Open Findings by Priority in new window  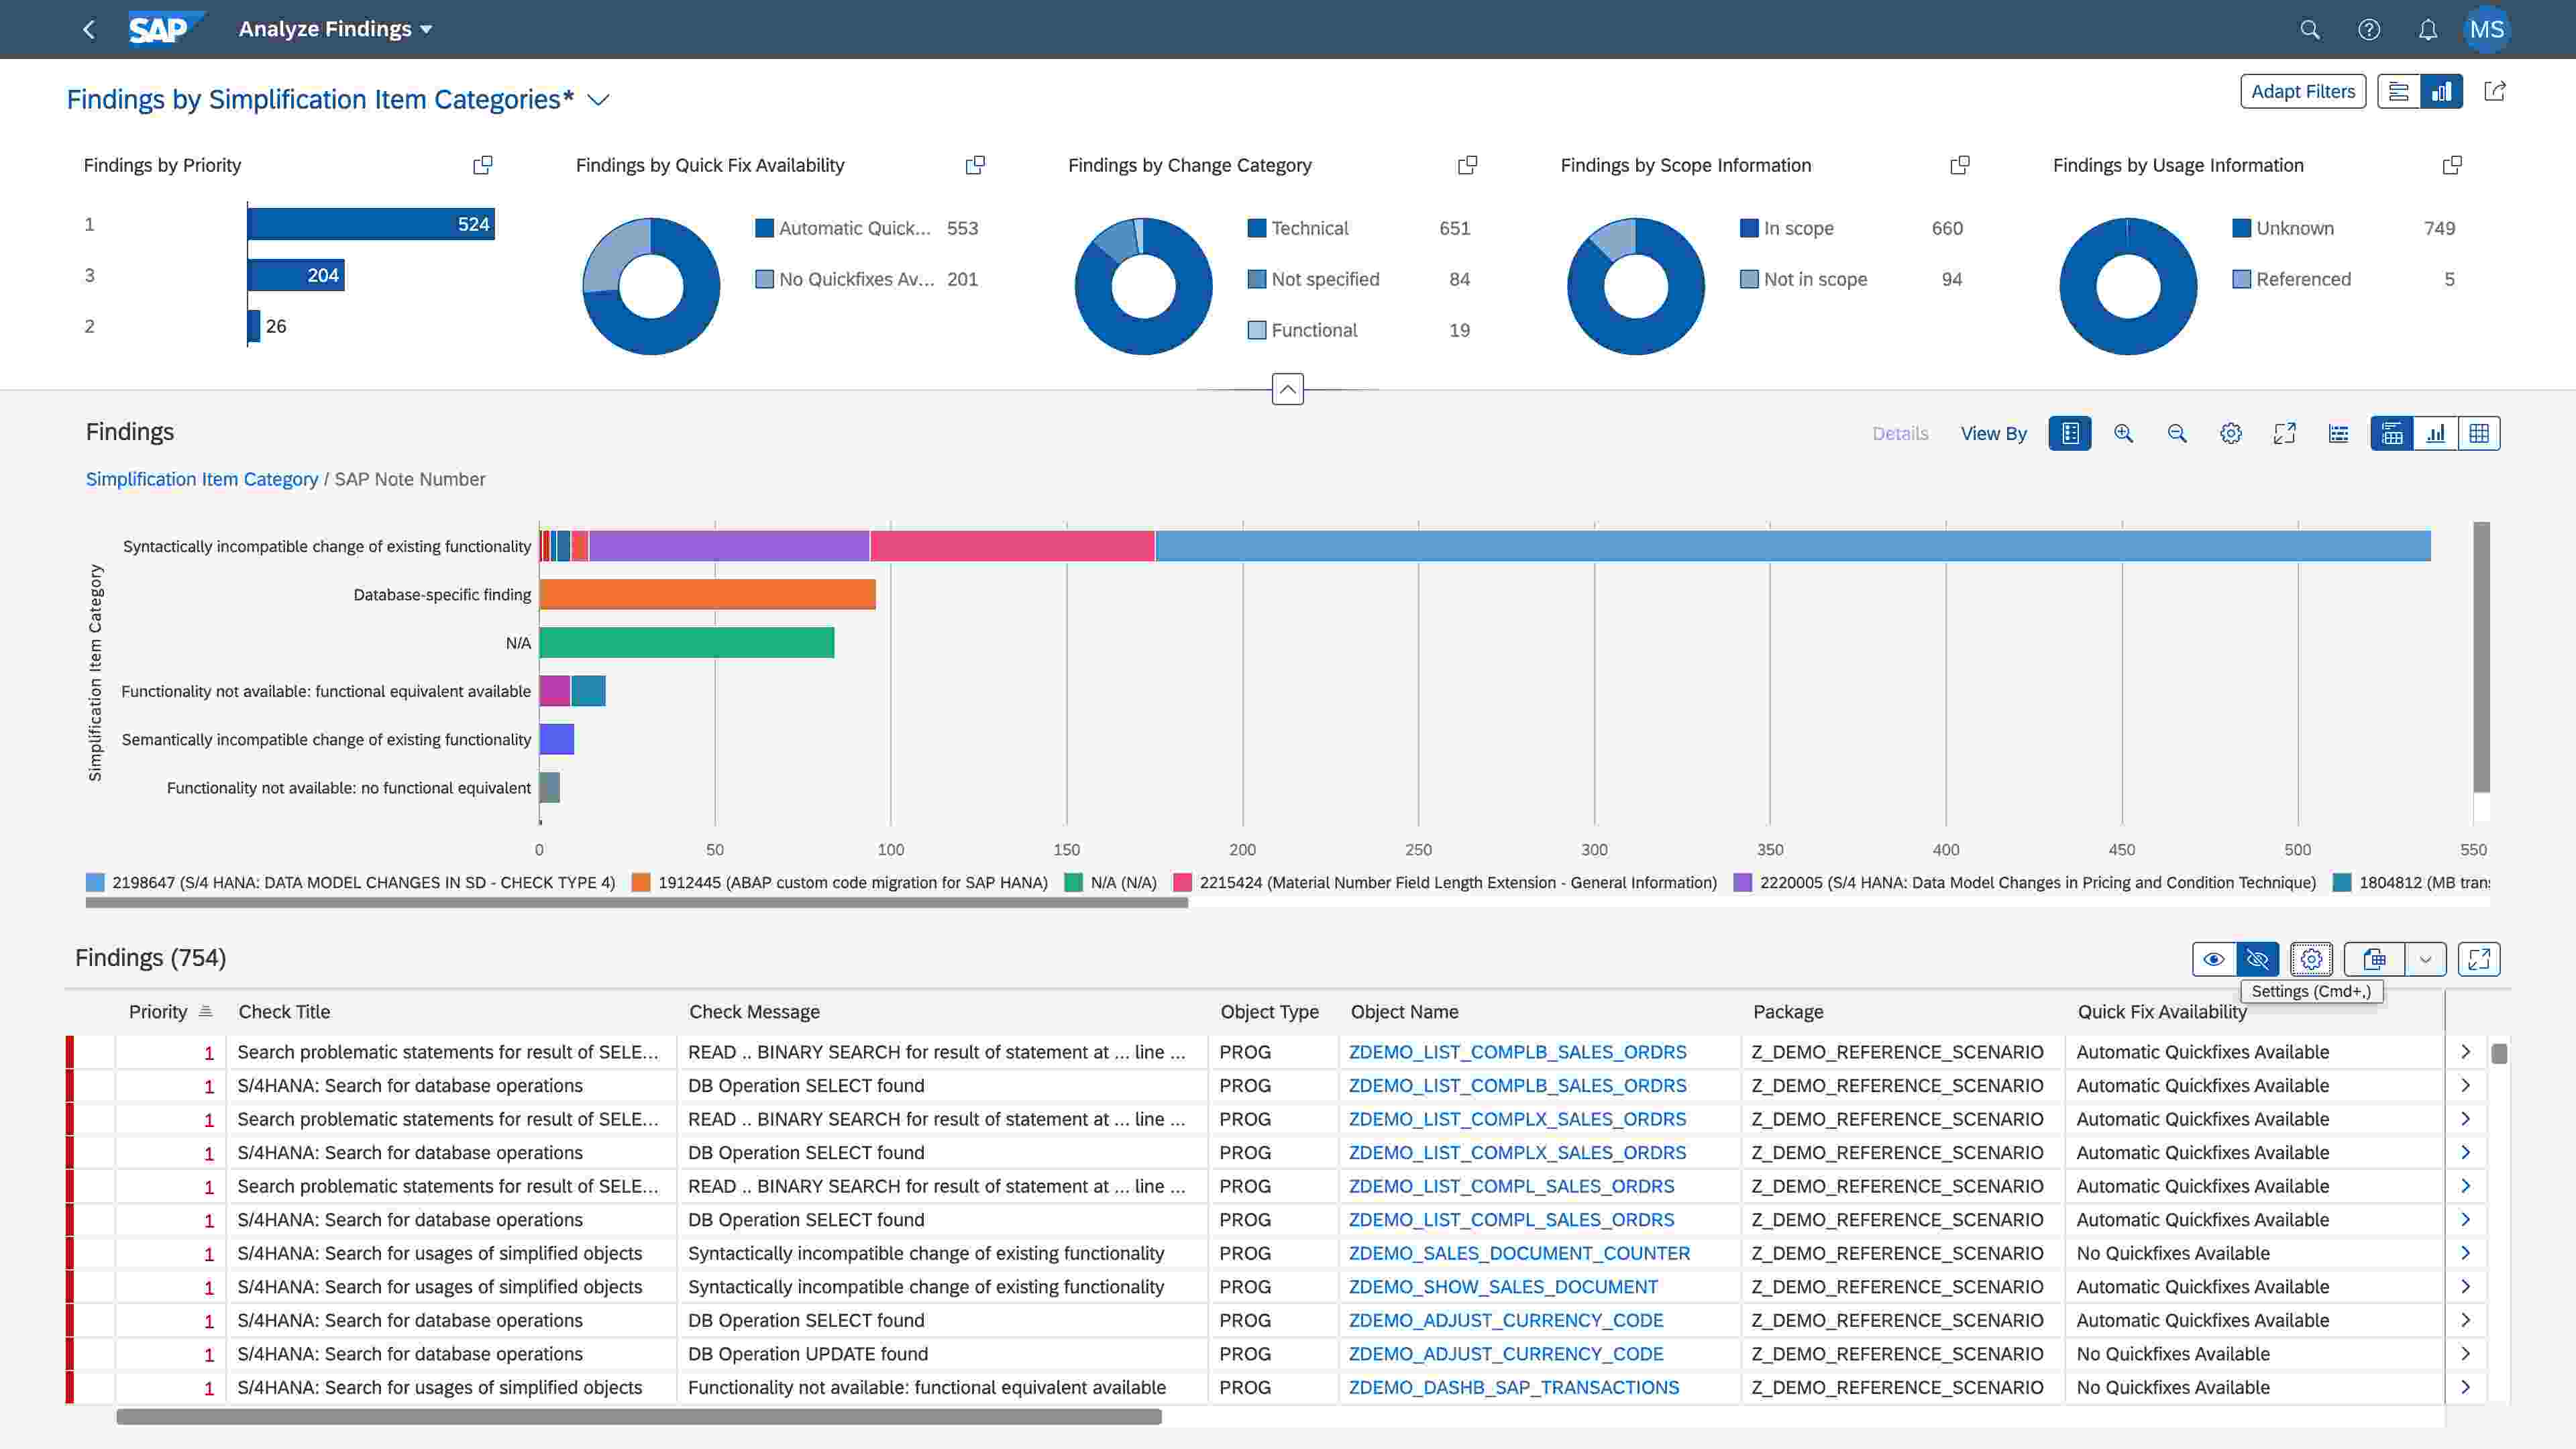point(483,165)
